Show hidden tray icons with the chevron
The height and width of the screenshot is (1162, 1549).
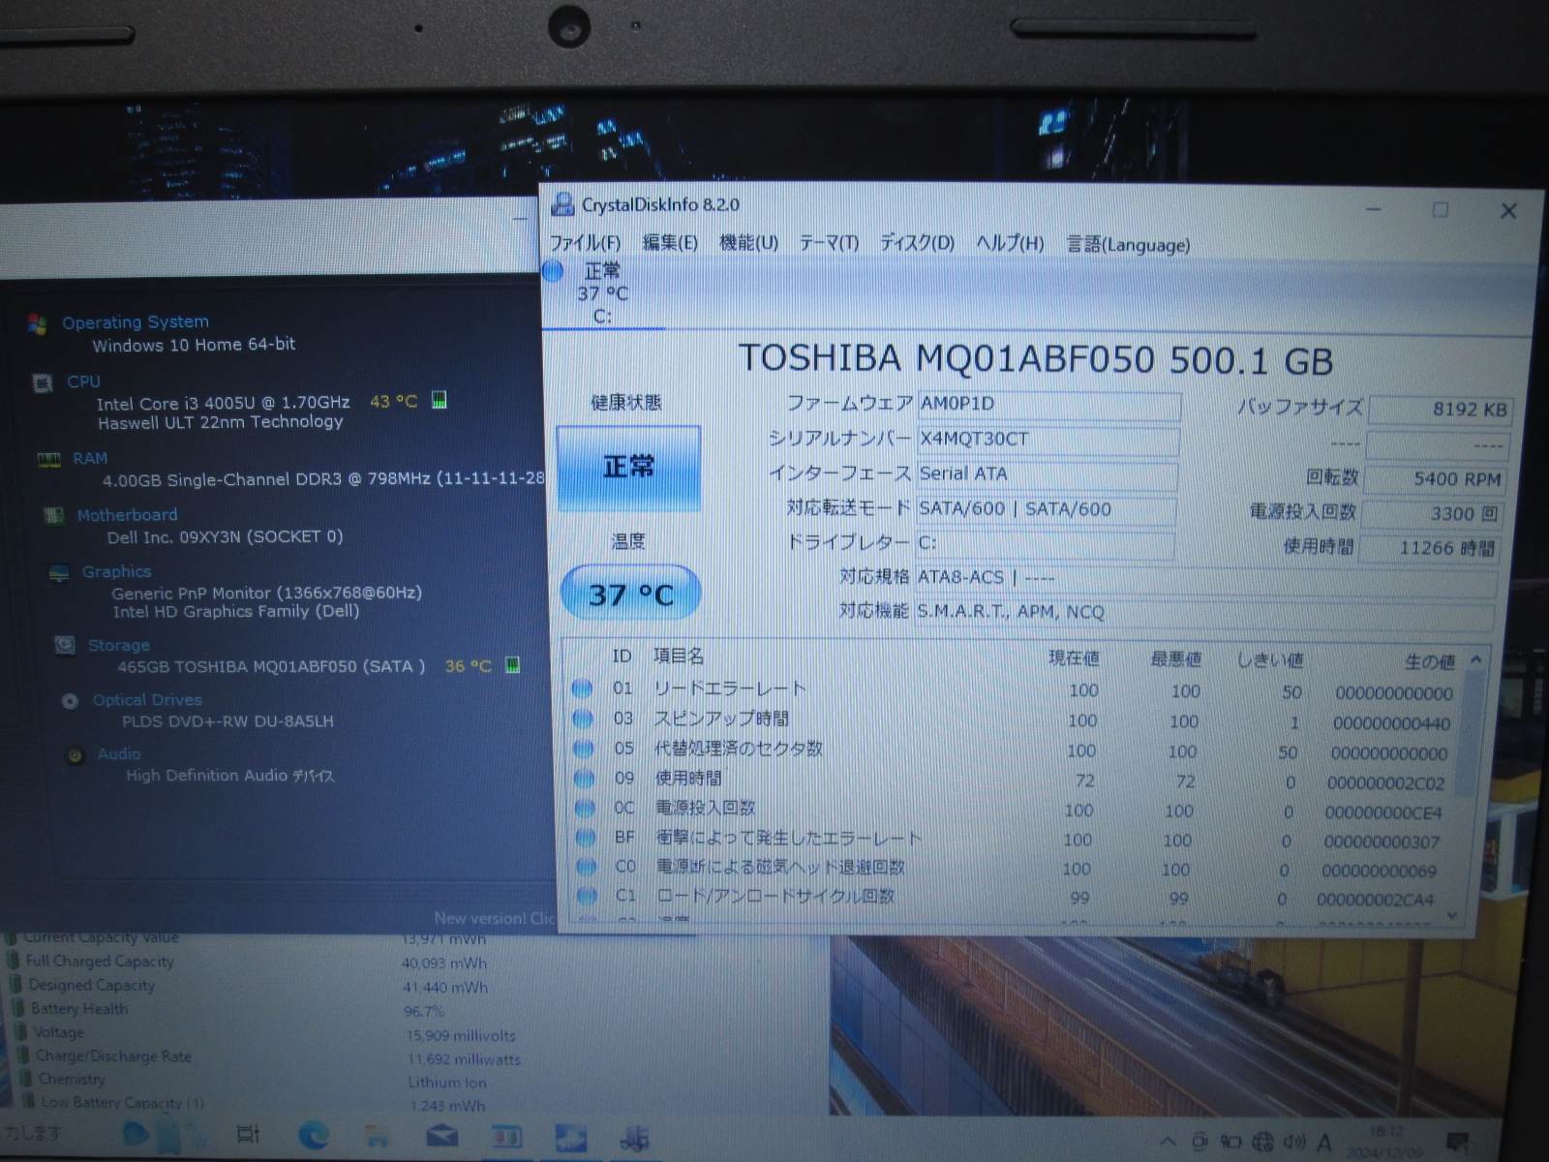(x=1167, y=1142)
